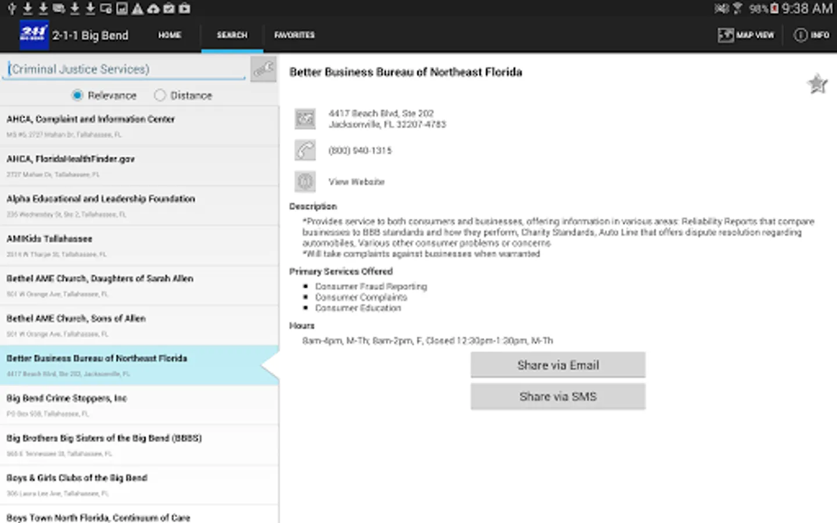Image resolution: width=837 pixels, height=523 pixels.
Task: Tap the website globe icon
Action: (x=305, y=181)
